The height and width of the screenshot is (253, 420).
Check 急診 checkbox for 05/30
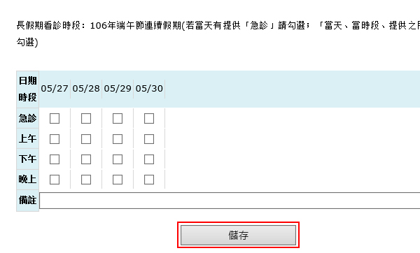[149, 119]
